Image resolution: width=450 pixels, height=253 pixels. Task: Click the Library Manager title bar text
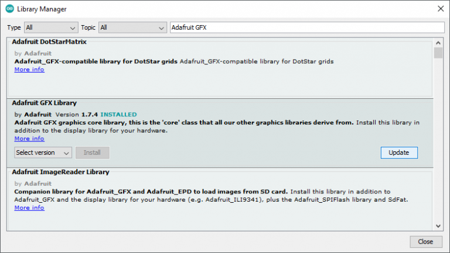pos(42,9)
